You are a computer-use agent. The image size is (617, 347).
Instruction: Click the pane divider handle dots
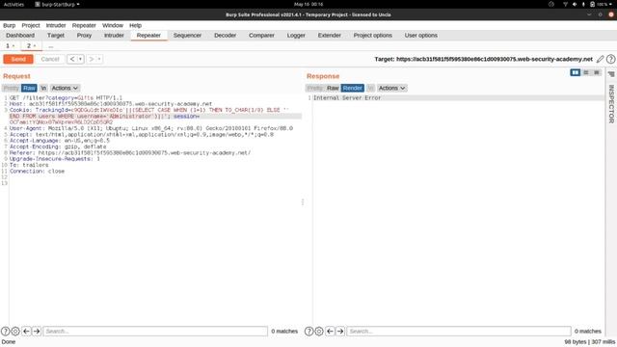click(x=303, y=201)
